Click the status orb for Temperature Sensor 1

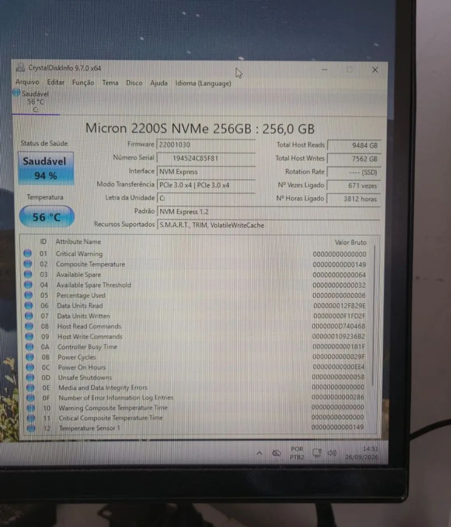point(31,428)
